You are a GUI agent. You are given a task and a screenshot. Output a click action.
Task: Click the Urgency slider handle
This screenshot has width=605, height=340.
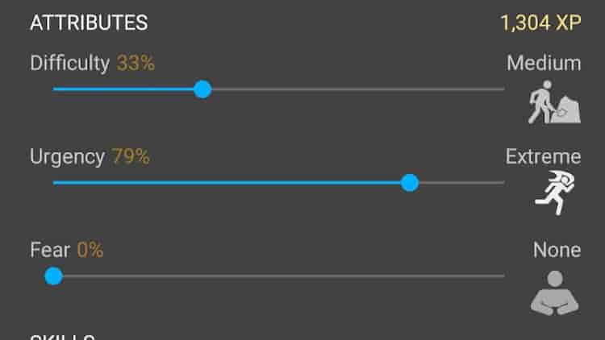click(x=410, y=183)
